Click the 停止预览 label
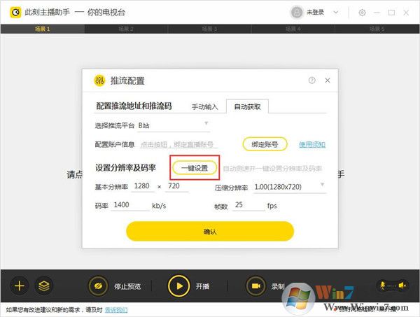 [x=127, y=286]
